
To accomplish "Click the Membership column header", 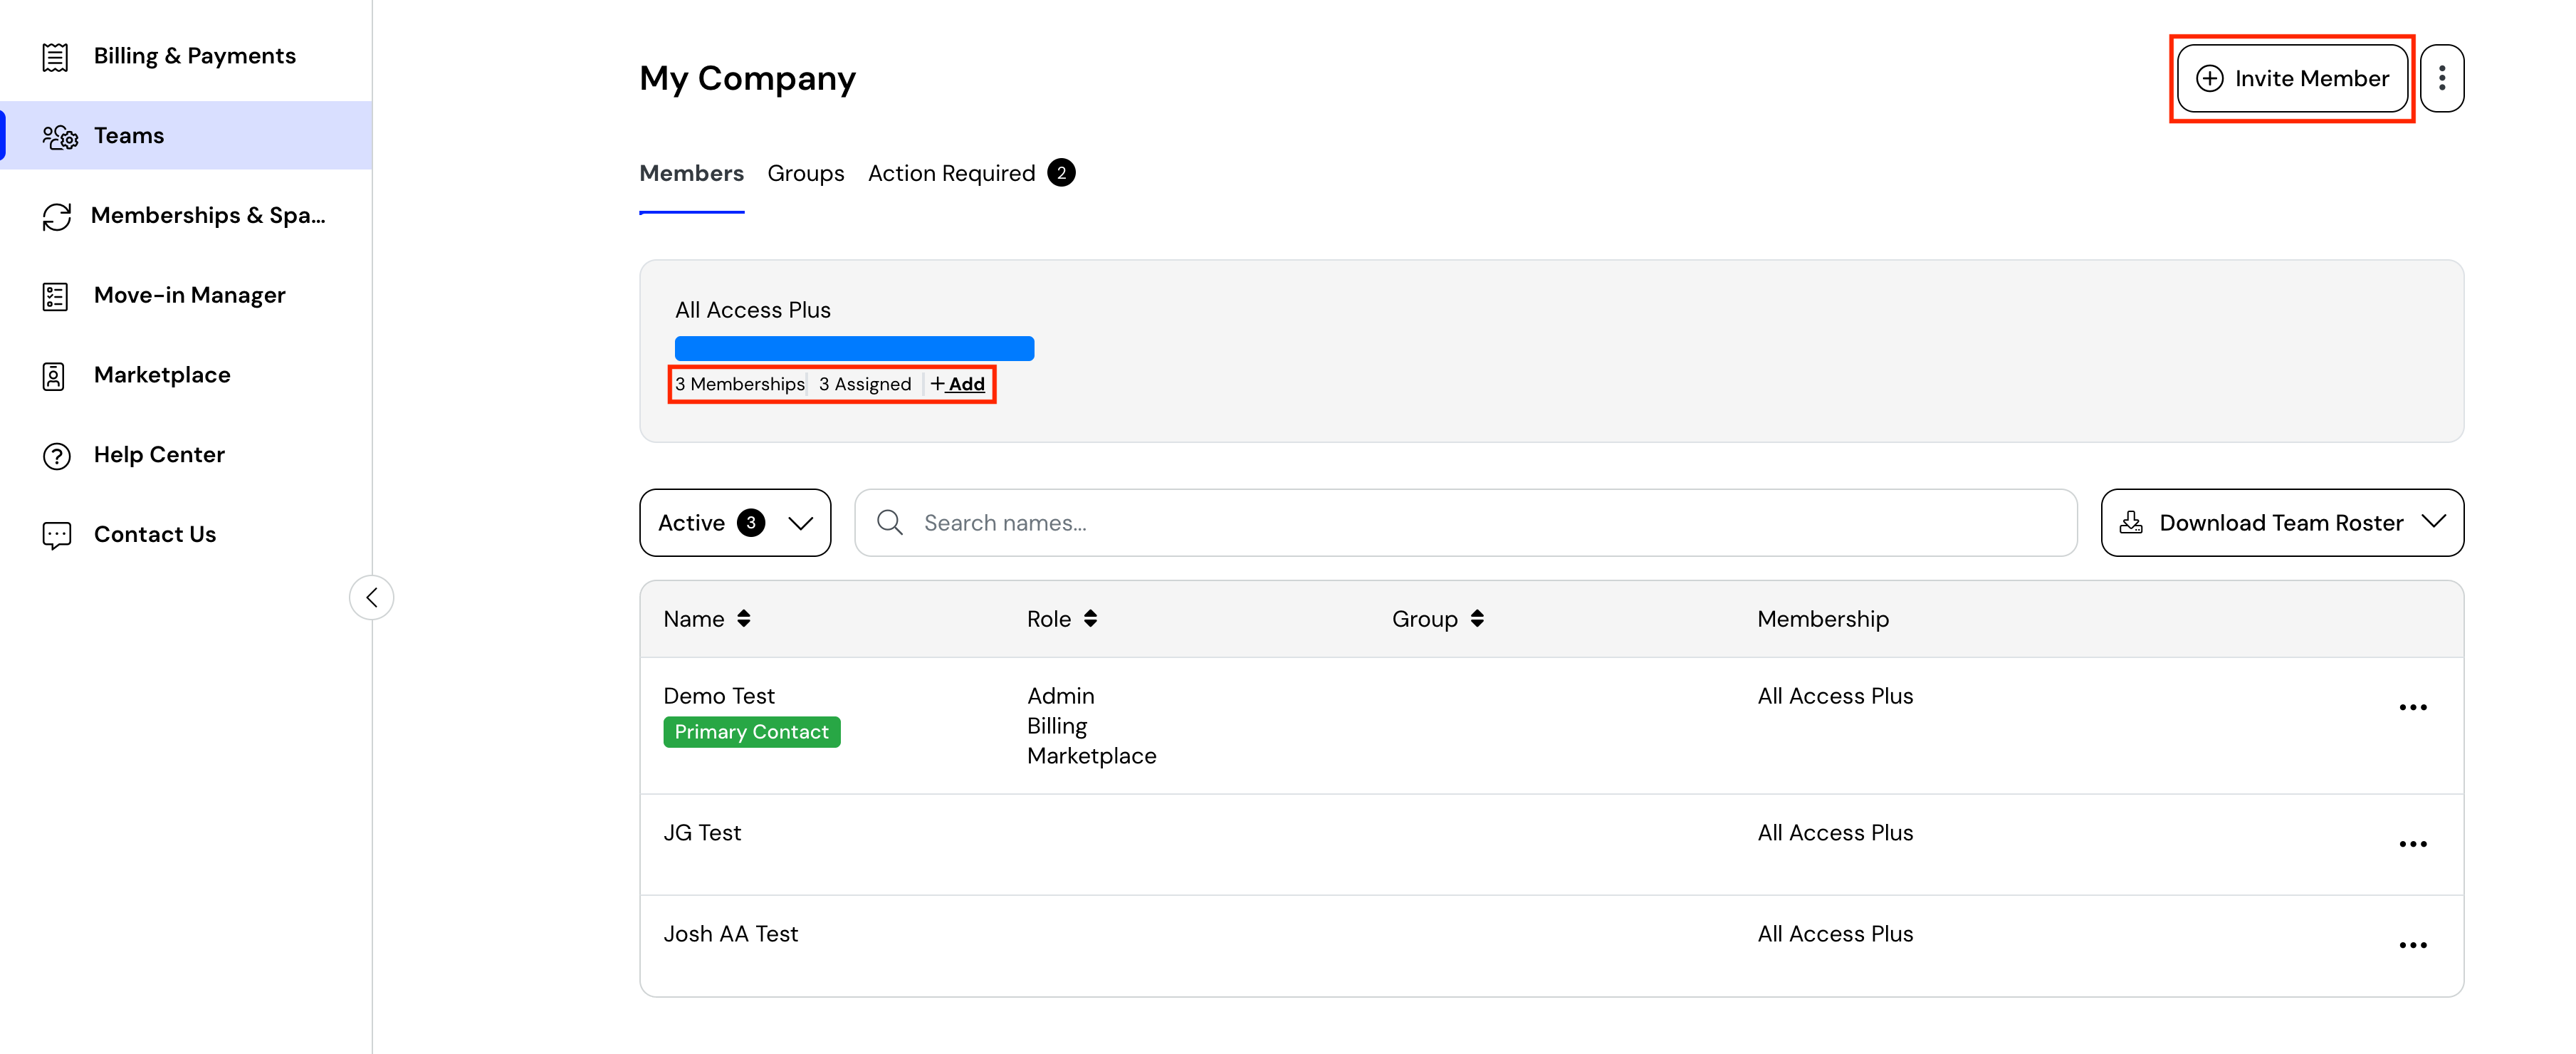I will [1823, 619].
